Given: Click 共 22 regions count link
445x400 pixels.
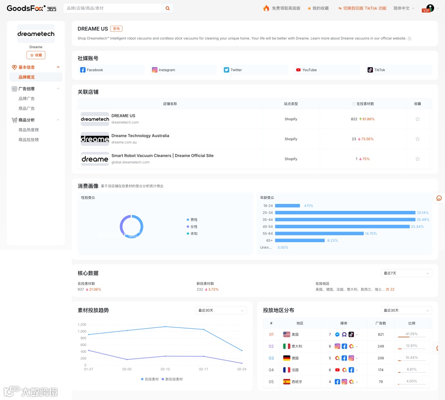Looking at the screenshot, I should 390,289.
